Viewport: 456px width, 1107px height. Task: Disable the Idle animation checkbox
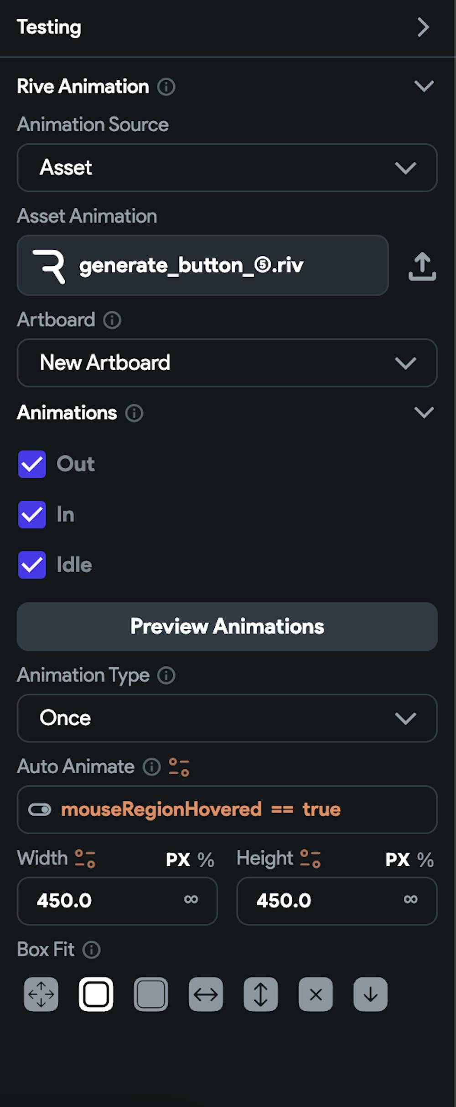(x=32, y=565)
